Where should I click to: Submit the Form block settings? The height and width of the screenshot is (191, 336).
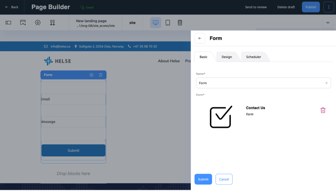click(203, 179)
